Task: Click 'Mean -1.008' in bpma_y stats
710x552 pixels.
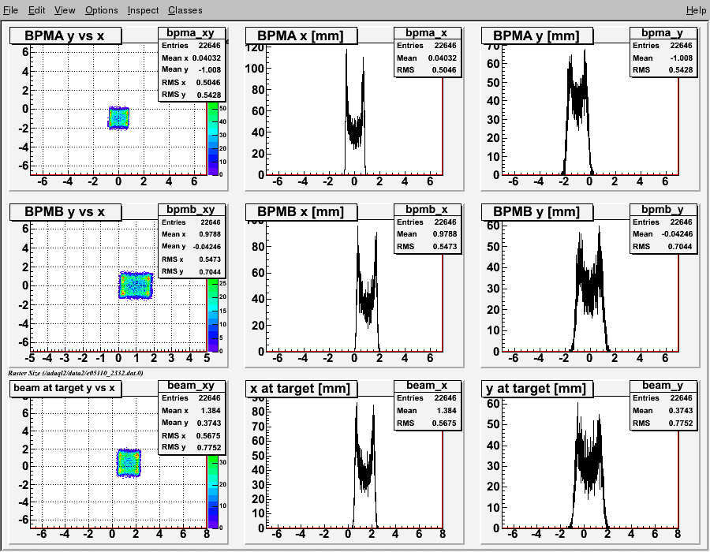Action: tap(663, 58)
